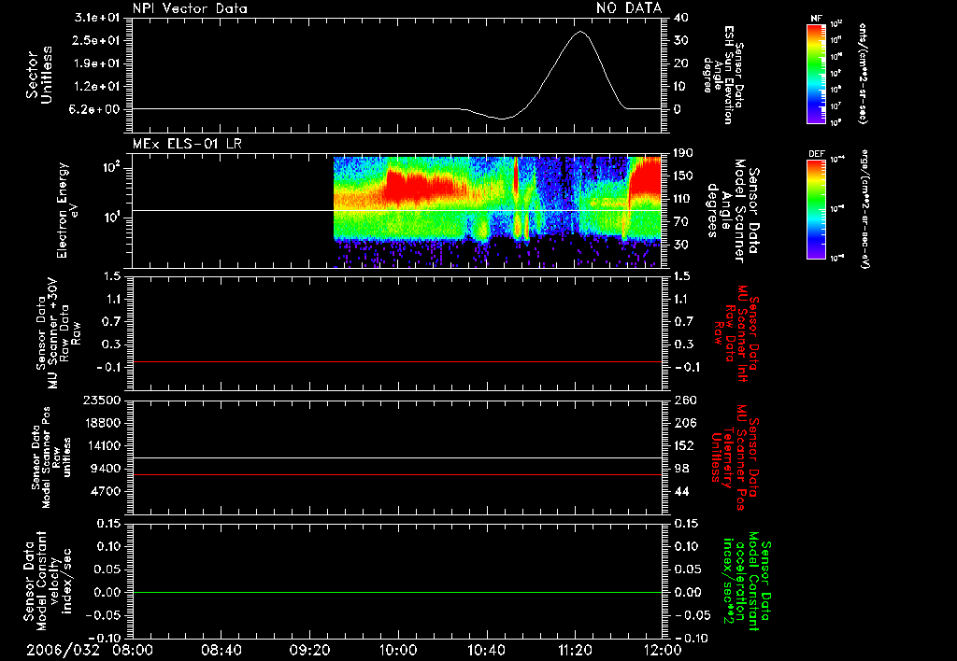Click the "18800" scanner position tick value
Viewport: 957px width, 661px height.
point(101,423)
